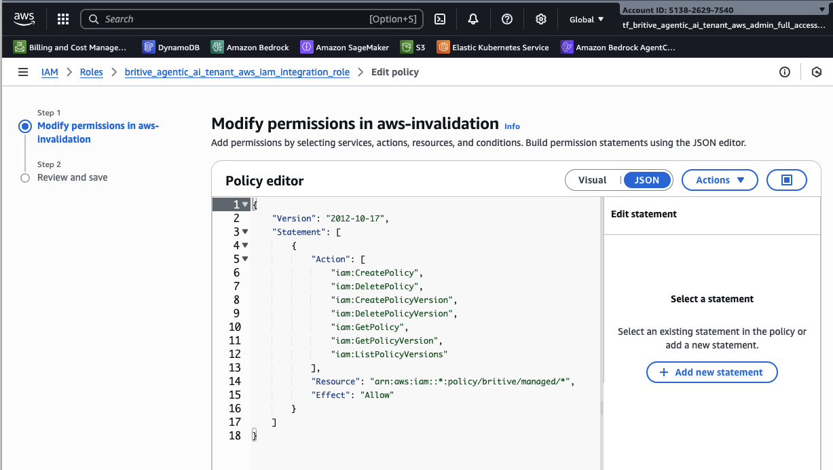
Task: Click Add new statement button
Action: point(711,372)
